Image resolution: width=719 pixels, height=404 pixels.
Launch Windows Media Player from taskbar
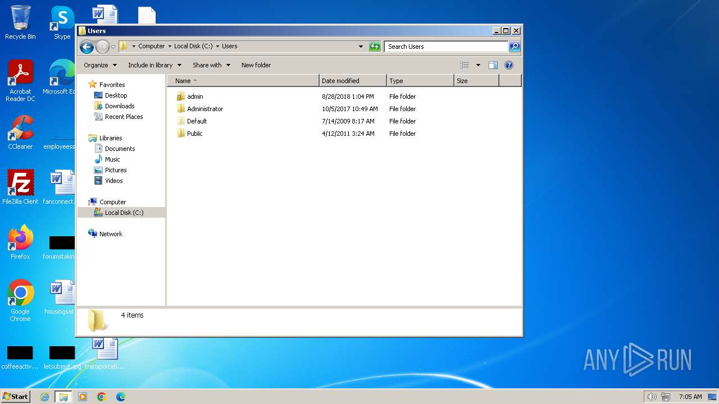(83, 397)
